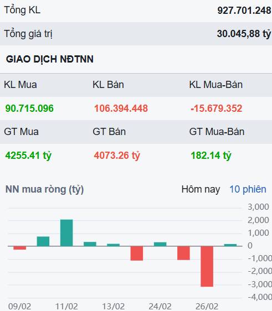Click the GT Mua header
This screenshot has height=311, width=272.
click(x=21, y=132)
